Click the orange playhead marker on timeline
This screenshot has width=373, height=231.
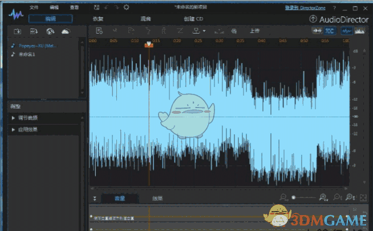149,44
